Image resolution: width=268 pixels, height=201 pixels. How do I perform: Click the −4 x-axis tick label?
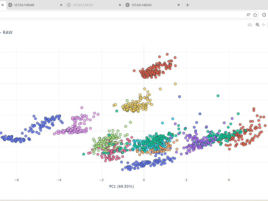pyautogui.click(x=59, y=180)
